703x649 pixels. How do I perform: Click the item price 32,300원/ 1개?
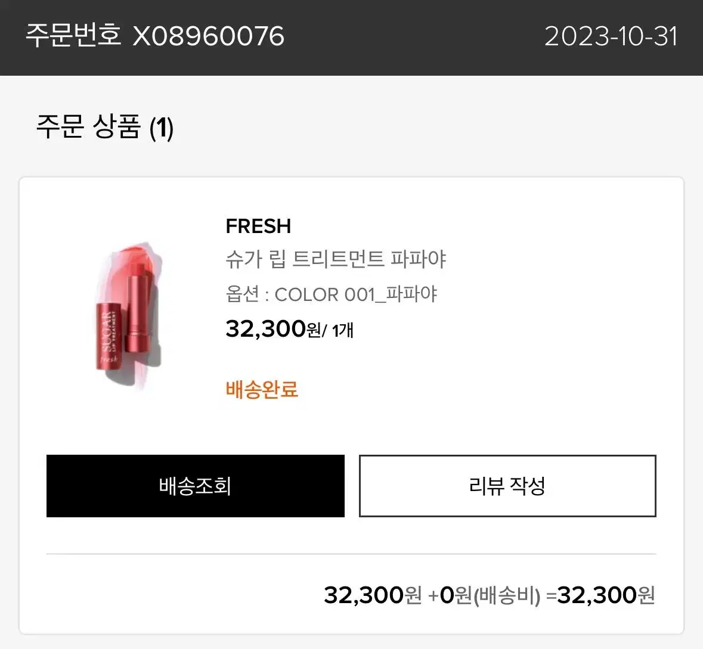click(x=289, y=328)
